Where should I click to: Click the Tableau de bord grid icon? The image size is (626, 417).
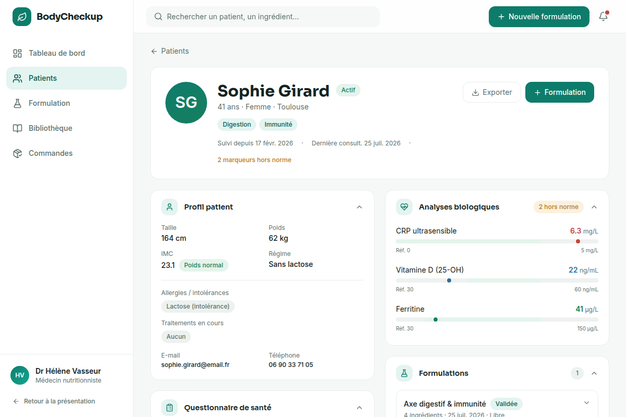(x=18, y=53)
